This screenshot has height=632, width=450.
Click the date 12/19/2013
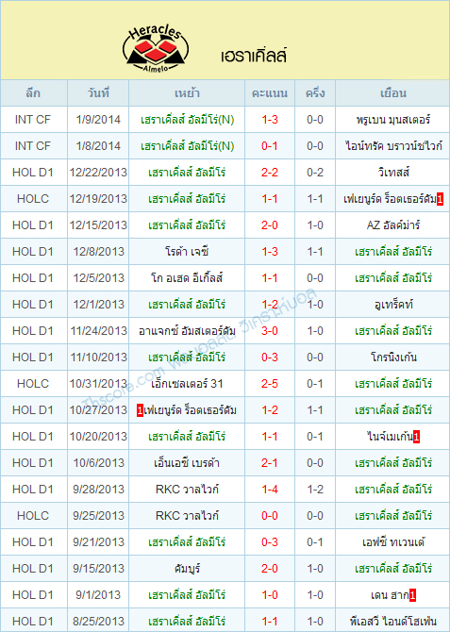(x=98, y=199)
